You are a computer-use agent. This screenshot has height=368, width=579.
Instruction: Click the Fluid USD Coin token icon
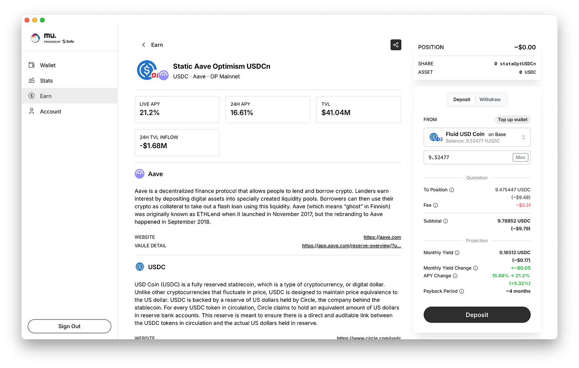(436, 137)
